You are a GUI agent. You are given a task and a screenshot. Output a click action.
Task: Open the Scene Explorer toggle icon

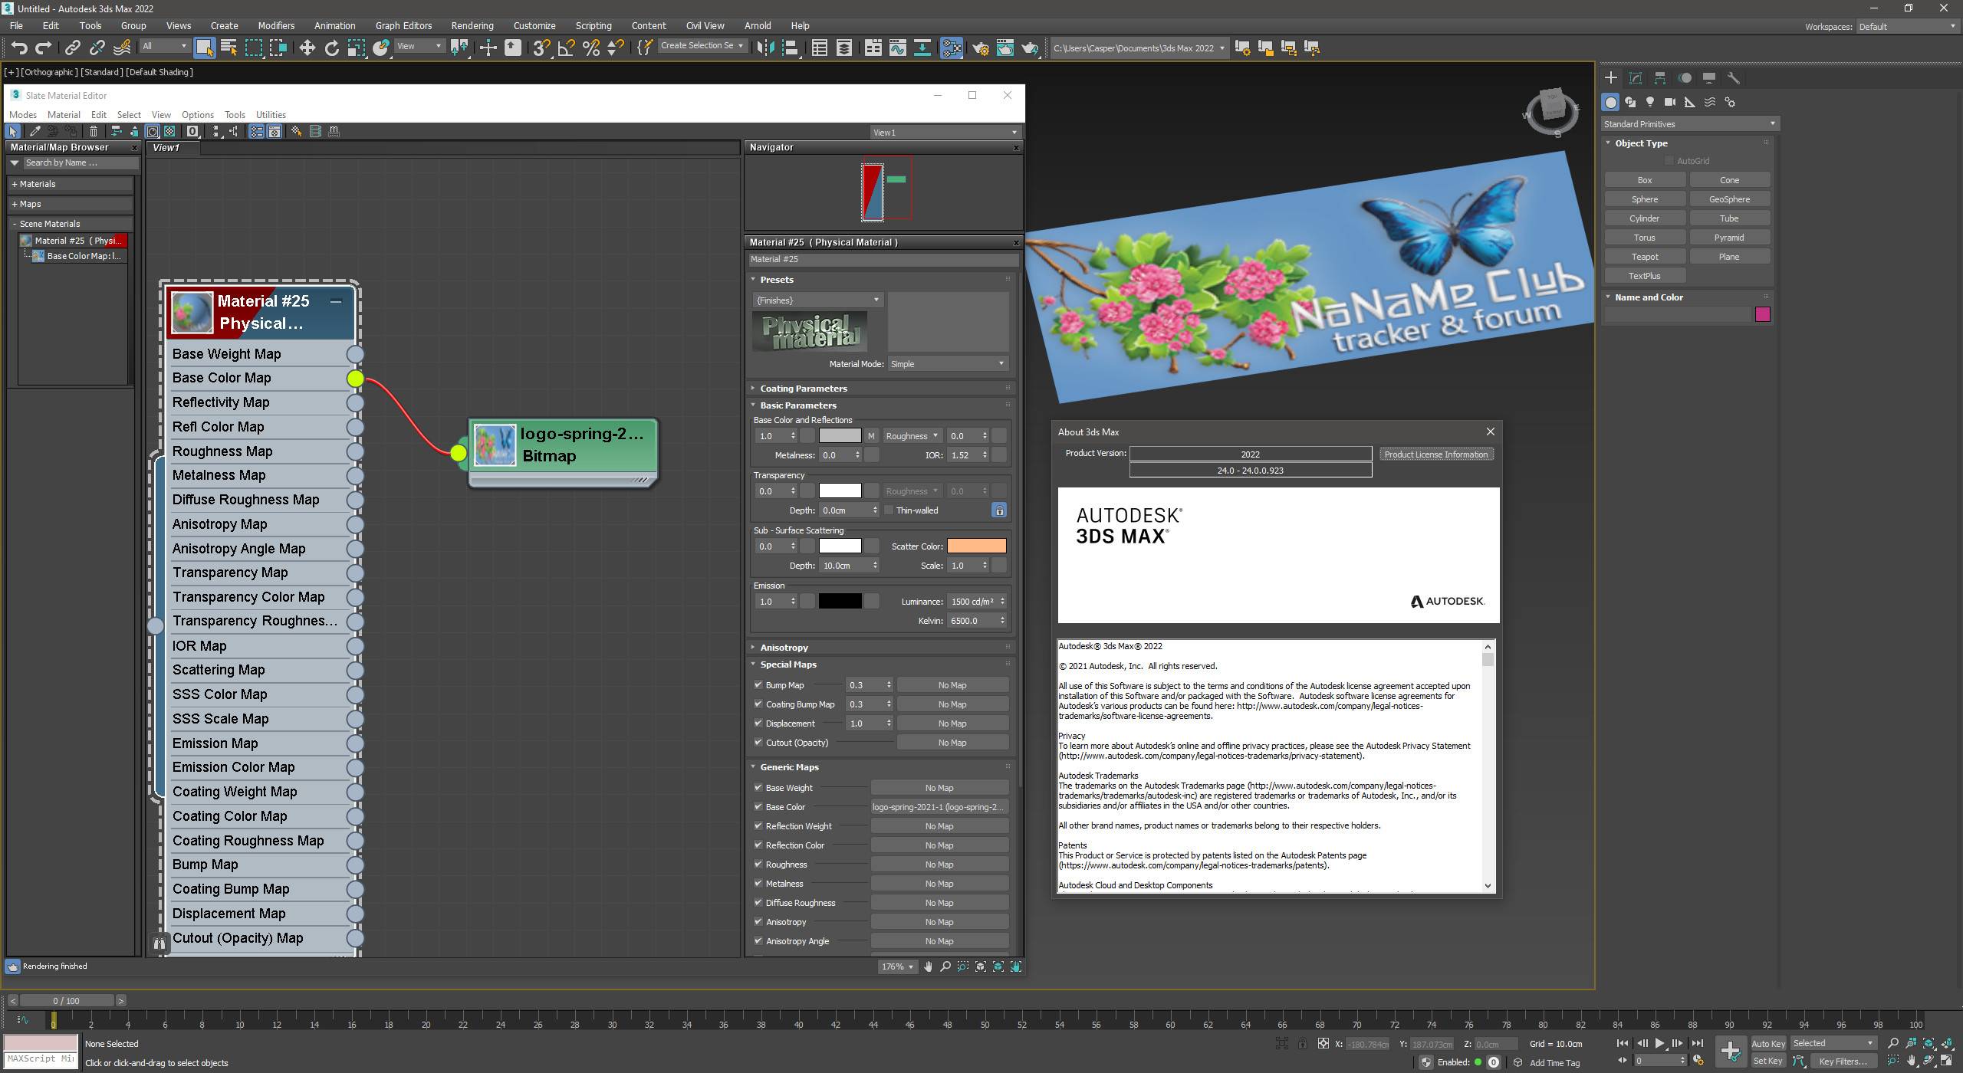tap(819, 48)
